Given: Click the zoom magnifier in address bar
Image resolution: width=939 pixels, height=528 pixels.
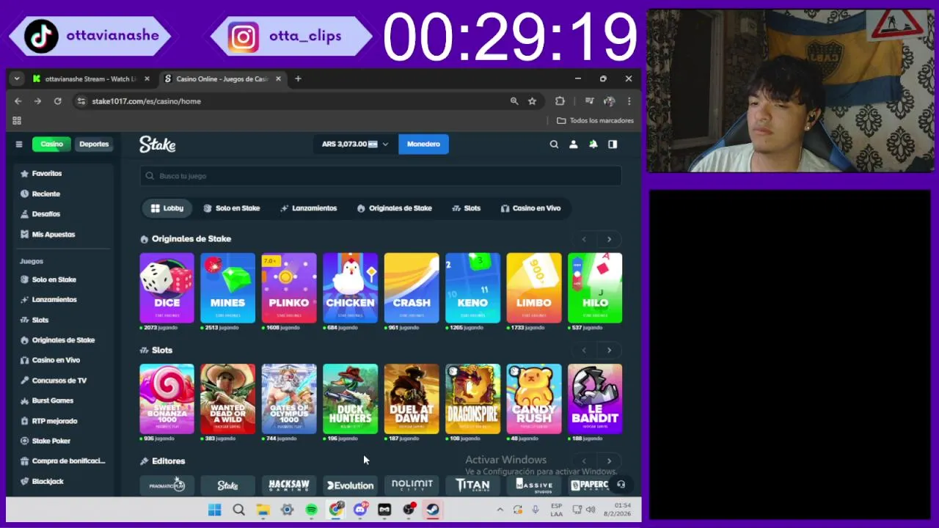Looking at the screenshot, I should coord(514,101).
